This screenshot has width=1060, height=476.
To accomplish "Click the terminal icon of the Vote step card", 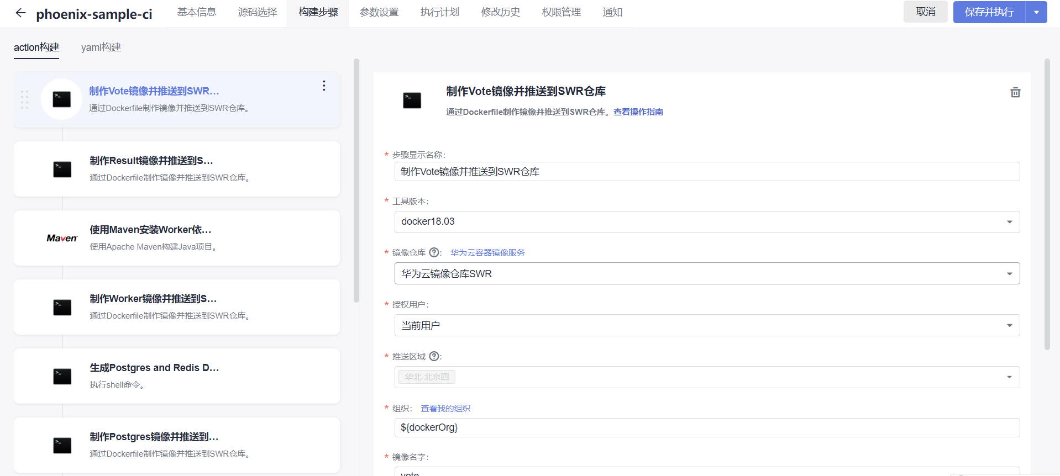I will pos(61,99).
